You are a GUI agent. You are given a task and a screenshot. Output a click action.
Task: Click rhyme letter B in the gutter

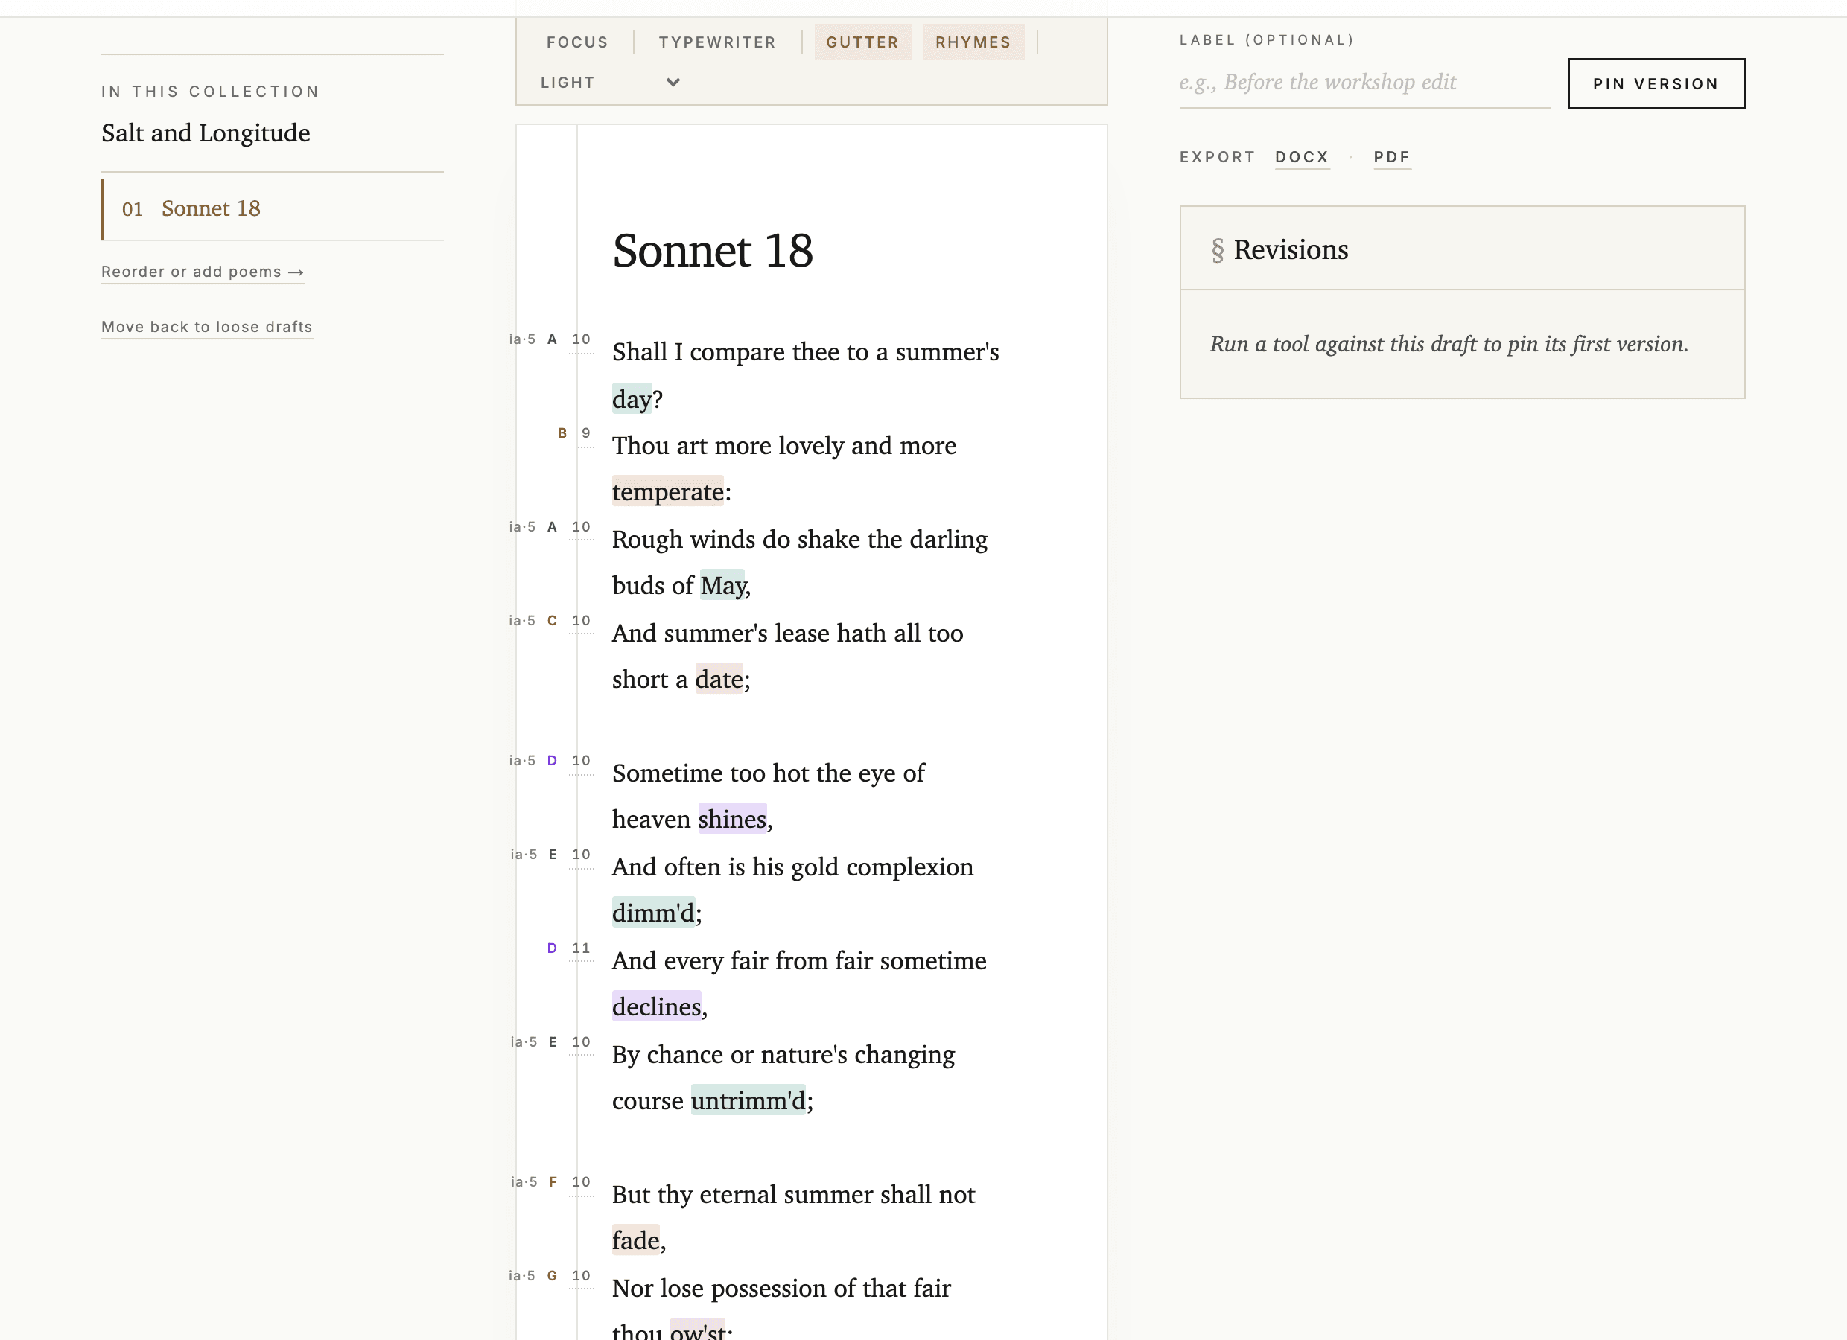click(562, 433)
